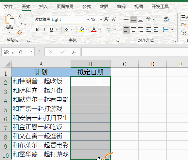The image size is (188, 160).
Task: Expand fill color dropdown arrow
Action: (87, 30)
